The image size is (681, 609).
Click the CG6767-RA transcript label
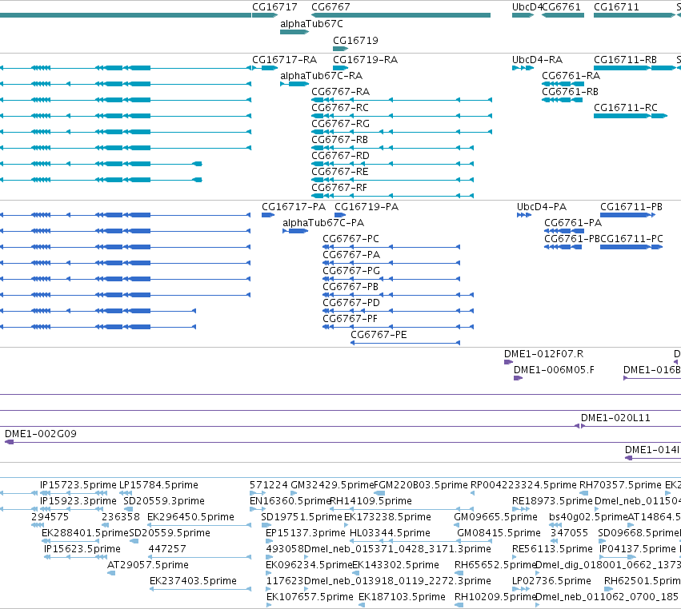pos(341,92)
